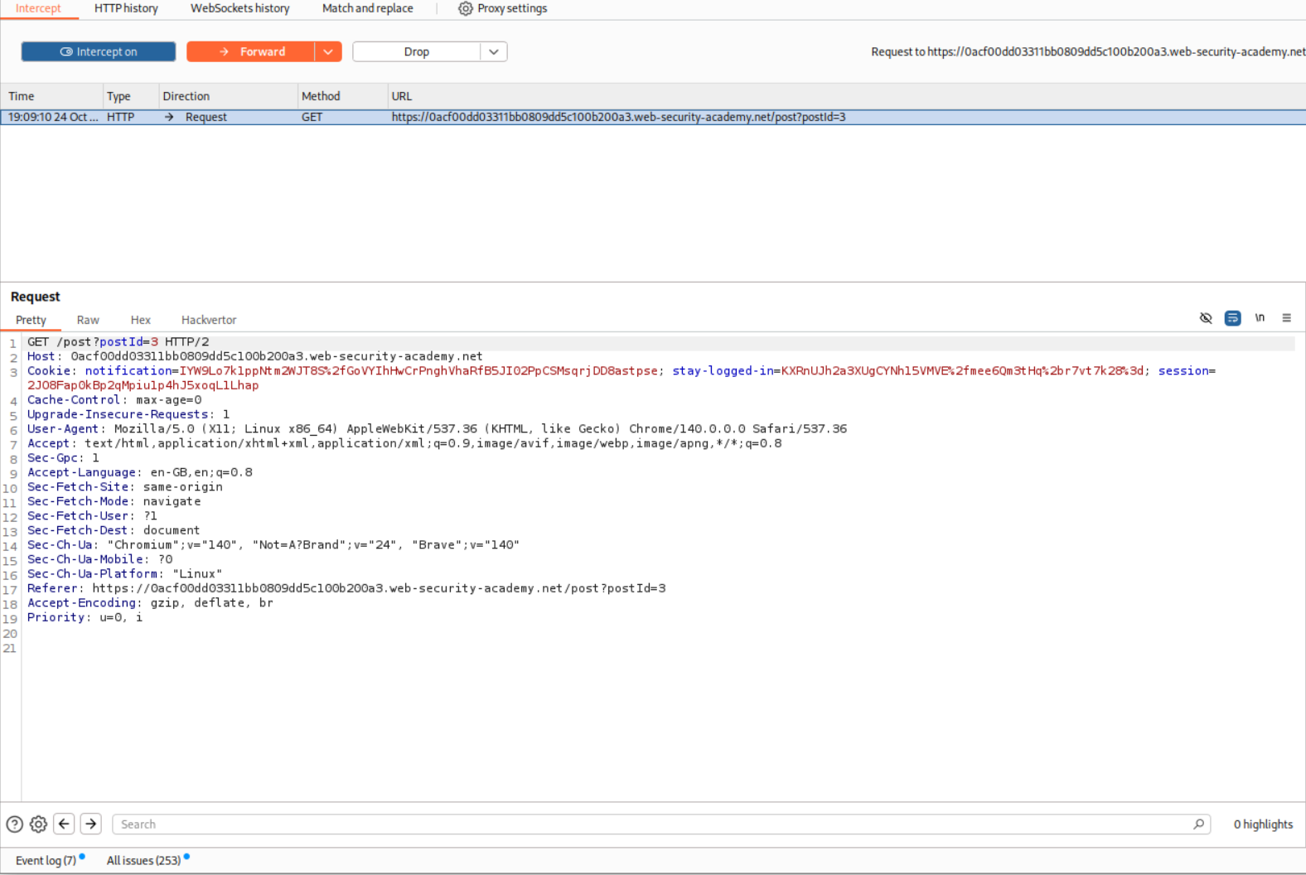This screenshot has width=1306, height=875.
Task: Toggle hide non-printable characters eye icon
Action: (x=1206, y=318)
